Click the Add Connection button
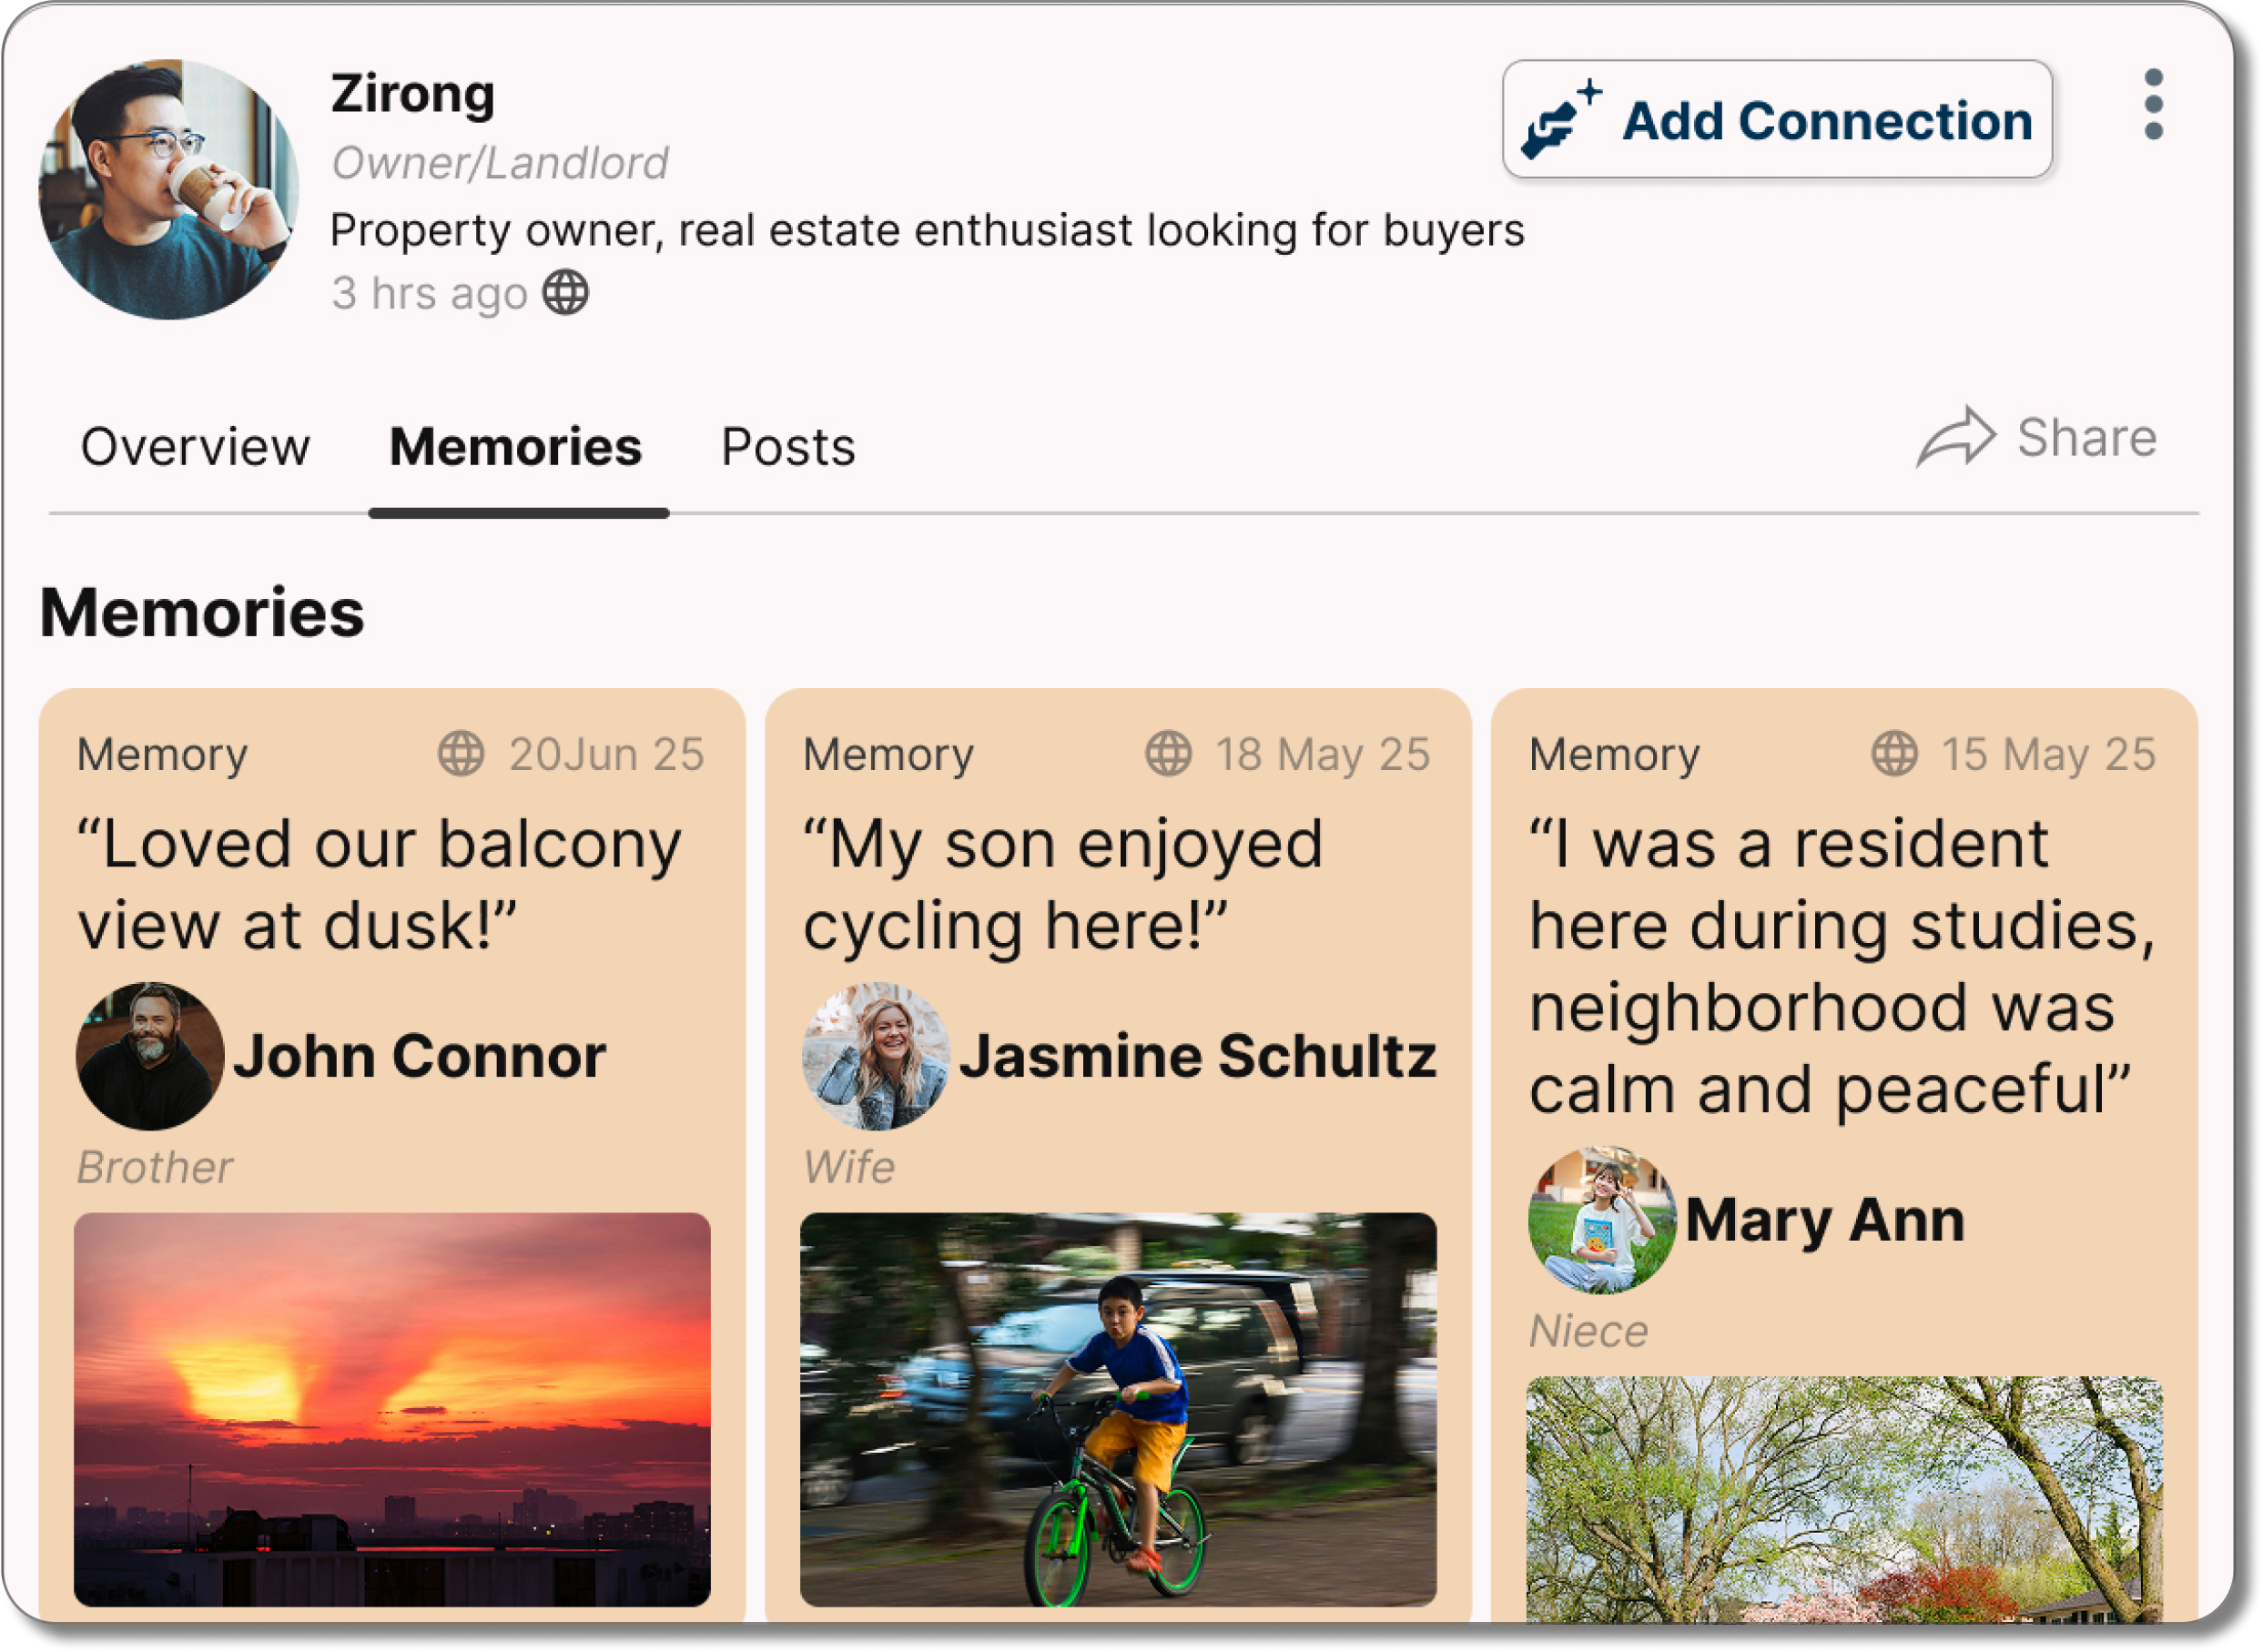This screenshot has height=1652, width=2263. coord(1776,120)
